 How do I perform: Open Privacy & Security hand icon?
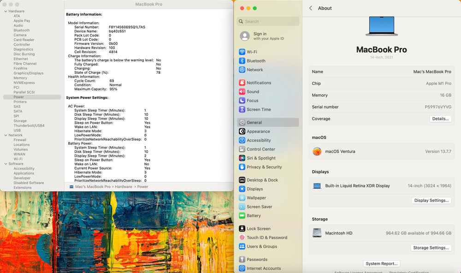click(242, 167)
